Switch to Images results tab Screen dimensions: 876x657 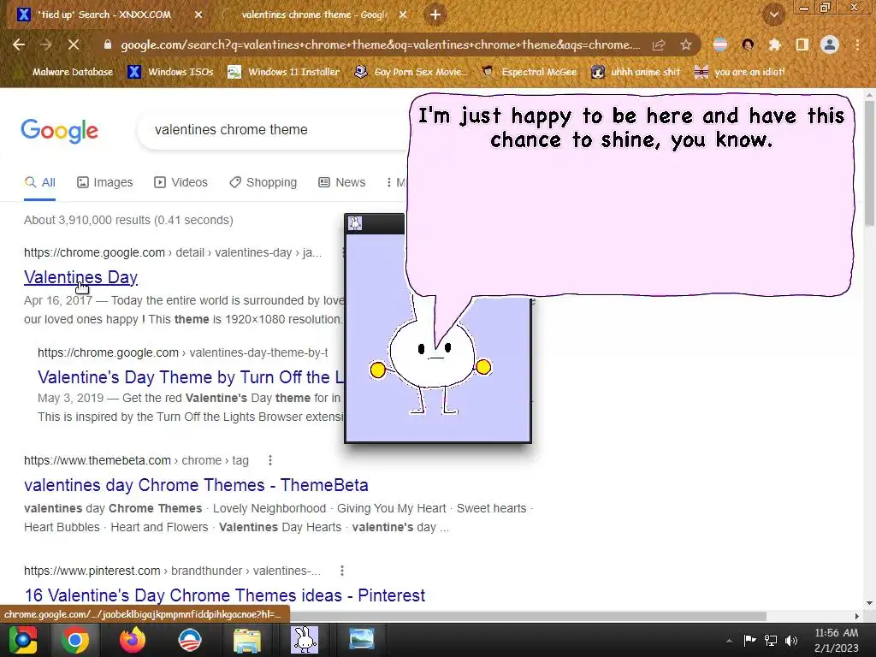click(105, 182)
